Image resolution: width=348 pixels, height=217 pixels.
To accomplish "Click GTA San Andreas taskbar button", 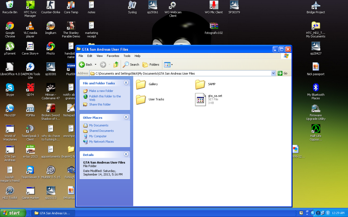I will click(x=53, y=213).
